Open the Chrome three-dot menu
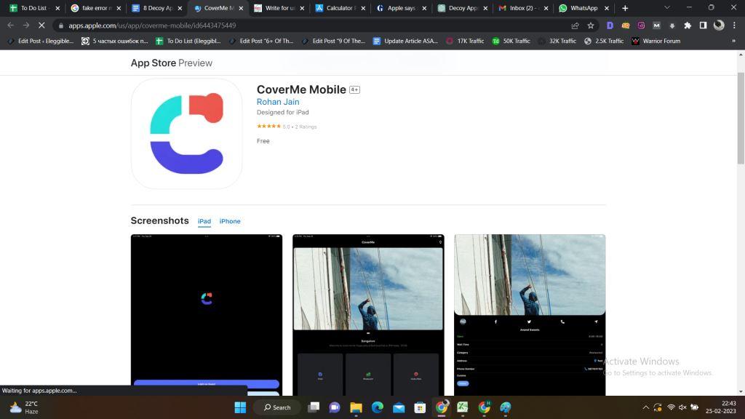Image resolution: width=745 pixels, height=419 pixels. tap(734, 25)
